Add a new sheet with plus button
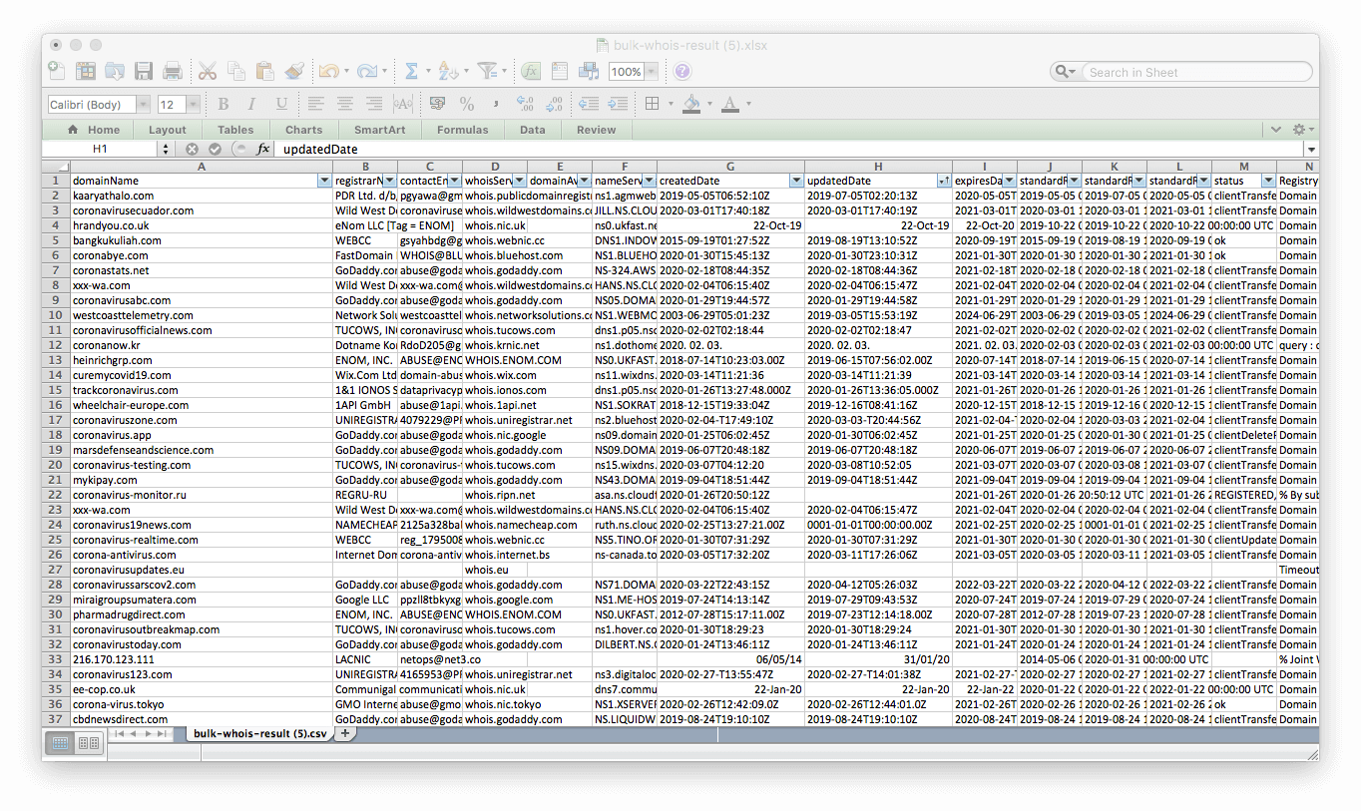Image resolution: width=1361 pixels, height=811 pixels. click(345, 734)
